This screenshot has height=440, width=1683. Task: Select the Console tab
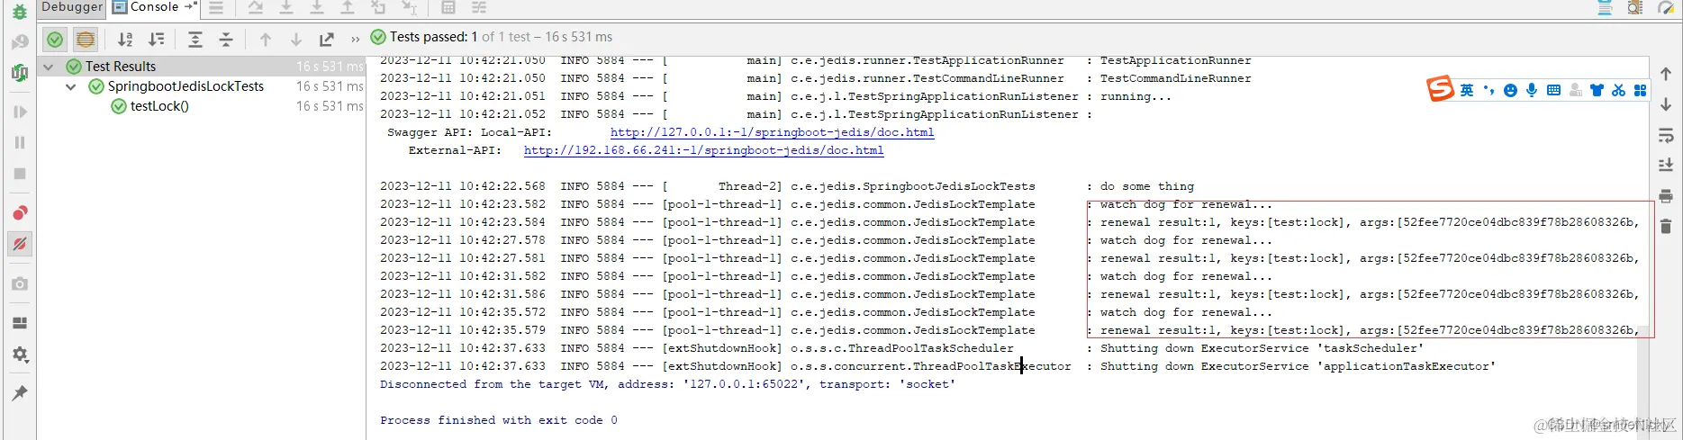tap(154, 7)
